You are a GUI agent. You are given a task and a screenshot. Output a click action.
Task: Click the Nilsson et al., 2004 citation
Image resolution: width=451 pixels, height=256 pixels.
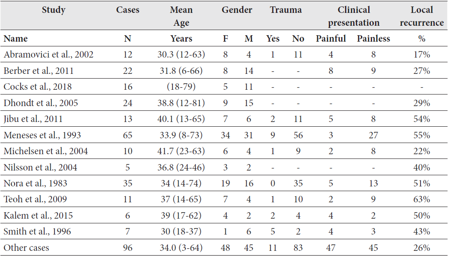40,168
